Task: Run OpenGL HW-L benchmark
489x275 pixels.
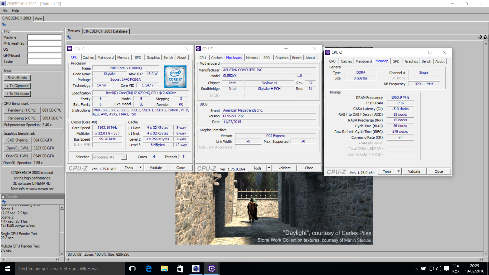Action: click(18, 156)
